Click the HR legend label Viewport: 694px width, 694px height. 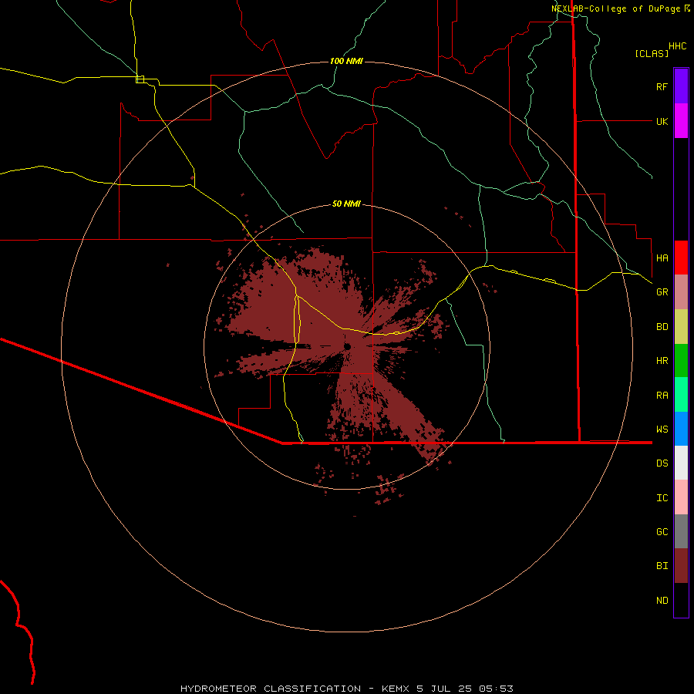(x=662, y=361)
